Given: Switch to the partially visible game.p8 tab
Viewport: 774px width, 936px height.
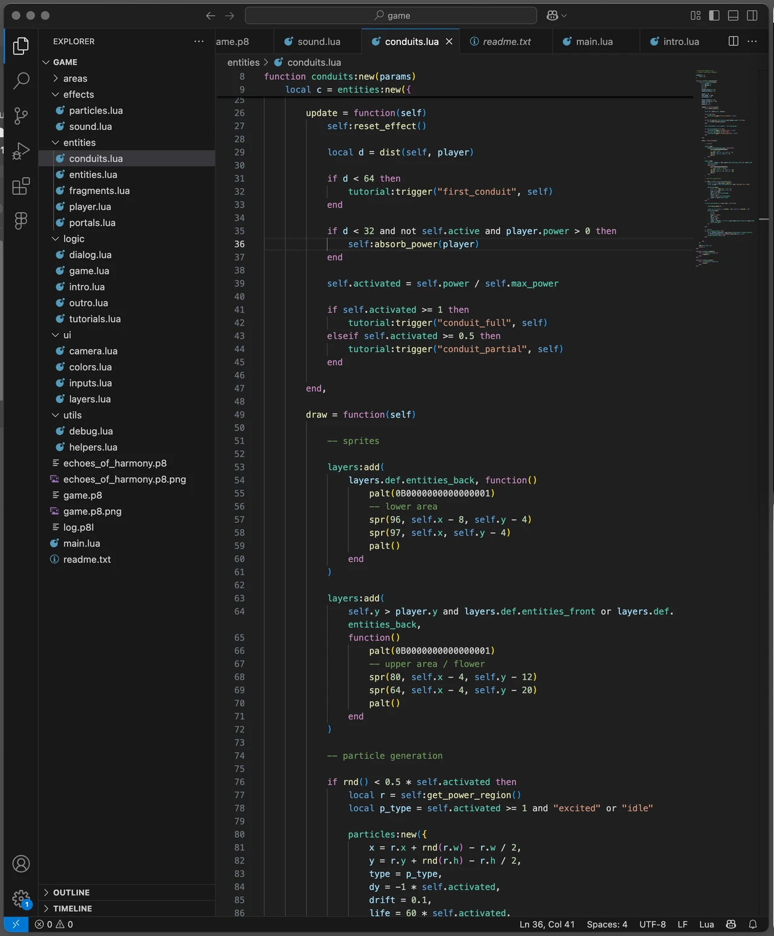Looking at the screenshot, I should (244, 42).
